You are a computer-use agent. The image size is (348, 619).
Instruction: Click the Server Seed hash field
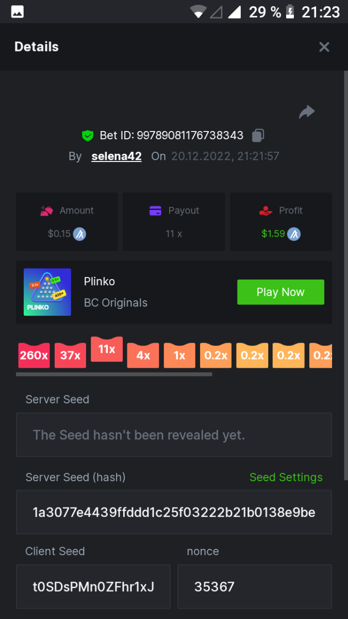pos(174,512)
